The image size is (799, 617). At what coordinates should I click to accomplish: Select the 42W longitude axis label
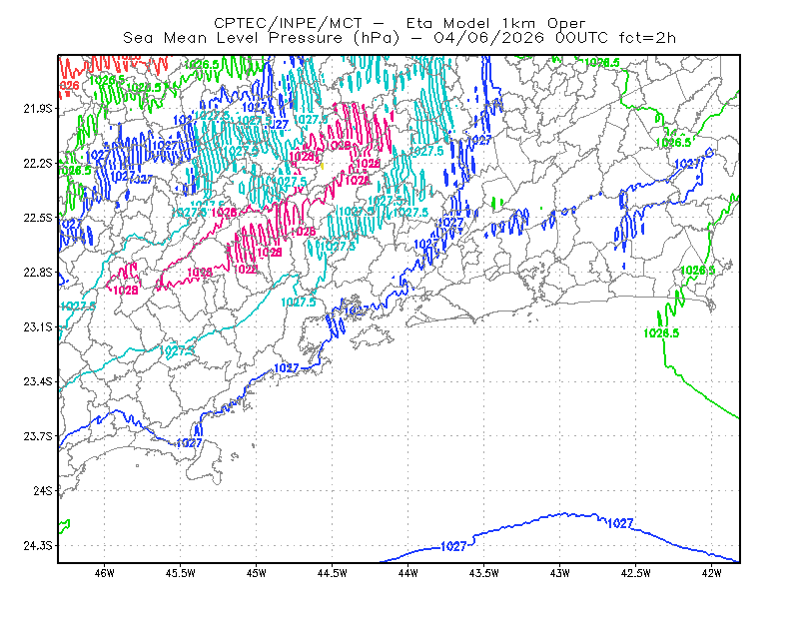712,573
